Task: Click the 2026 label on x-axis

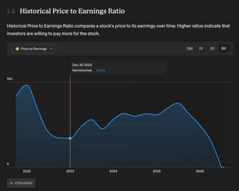Action: tap(200, 171)
